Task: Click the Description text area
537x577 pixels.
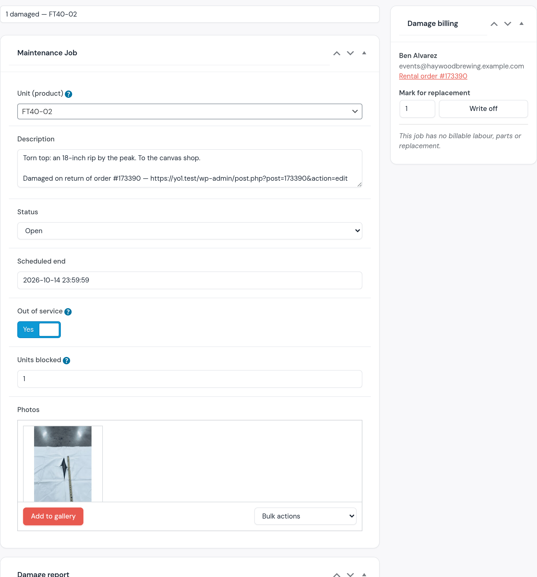Action: 190,168
